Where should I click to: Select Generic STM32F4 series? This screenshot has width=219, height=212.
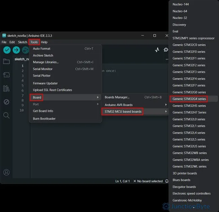(x=194, y=79)
